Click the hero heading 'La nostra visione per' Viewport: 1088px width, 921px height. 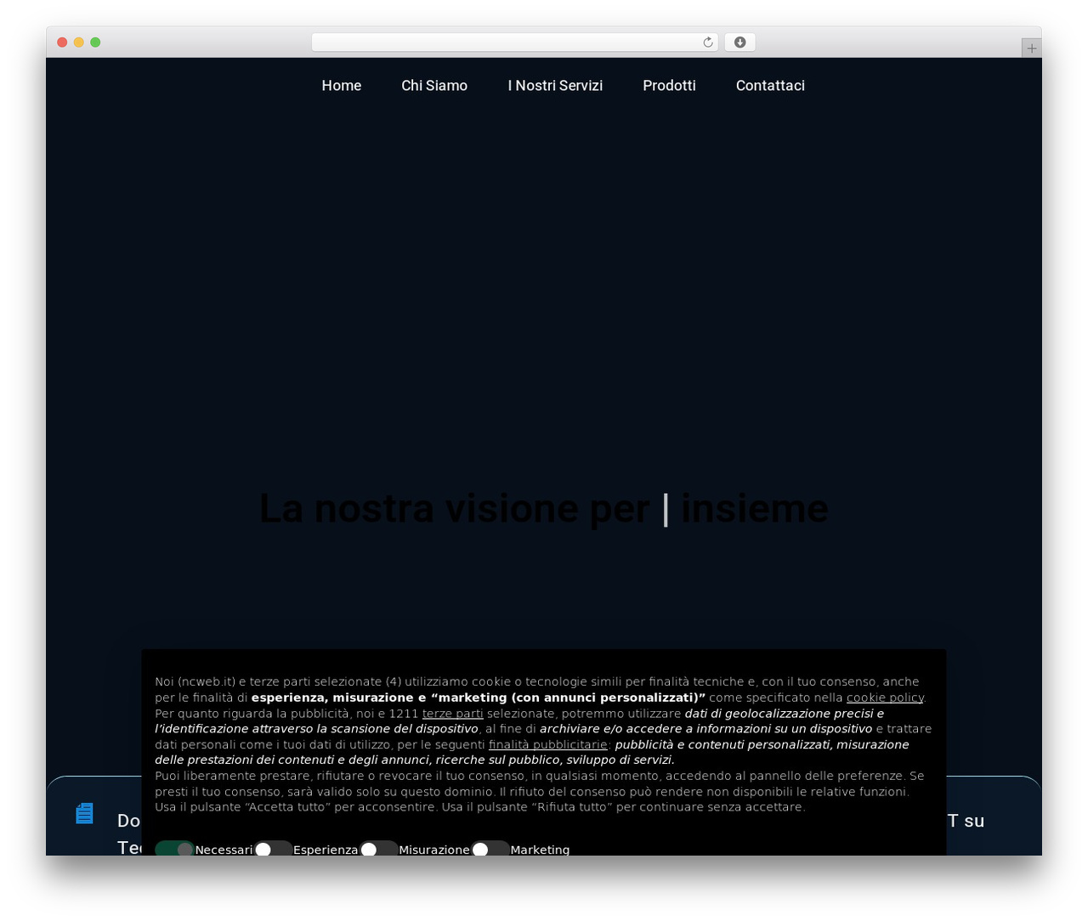click(x=455, y=508)
